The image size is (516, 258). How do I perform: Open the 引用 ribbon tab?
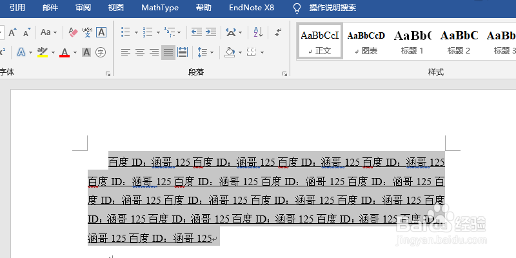point(17,8)
